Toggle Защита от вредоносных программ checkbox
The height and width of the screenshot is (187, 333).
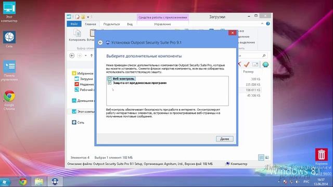pos(110,83)
